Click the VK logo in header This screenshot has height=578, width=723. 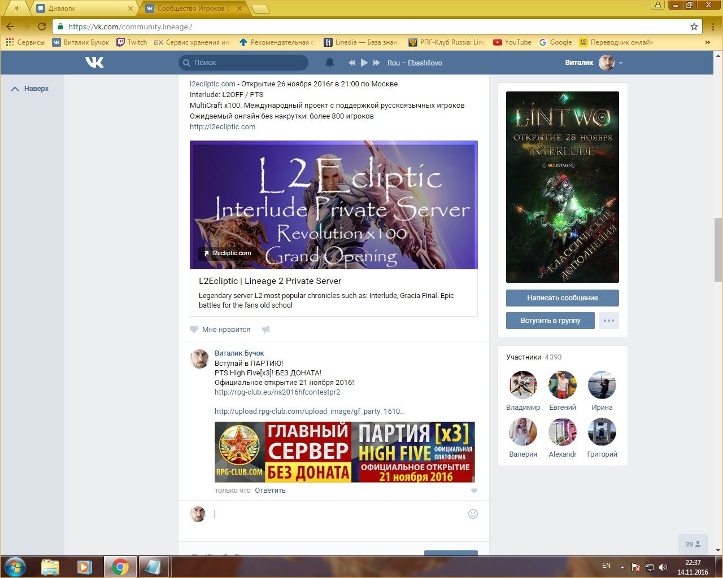click(x=94, y=62)
